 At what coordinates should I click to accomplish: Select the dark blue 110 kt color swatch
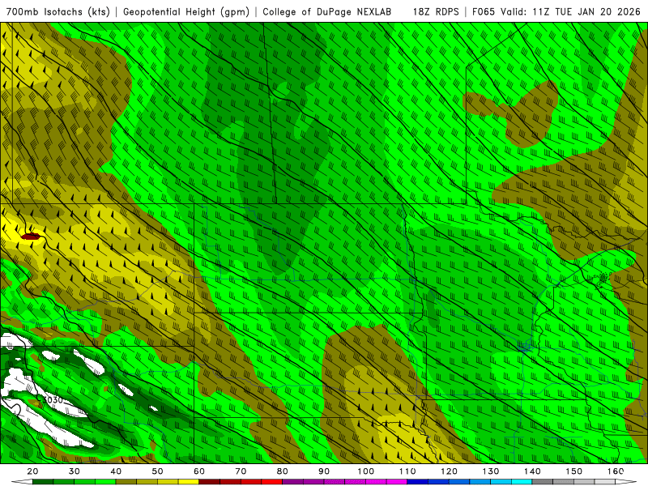coord(418,482)
